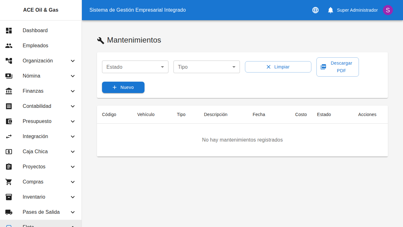Image resolution: width=403 pixels, height=227 pixels.
Task: Click the Nómina wallet icon
Action: tap(9, 76)
